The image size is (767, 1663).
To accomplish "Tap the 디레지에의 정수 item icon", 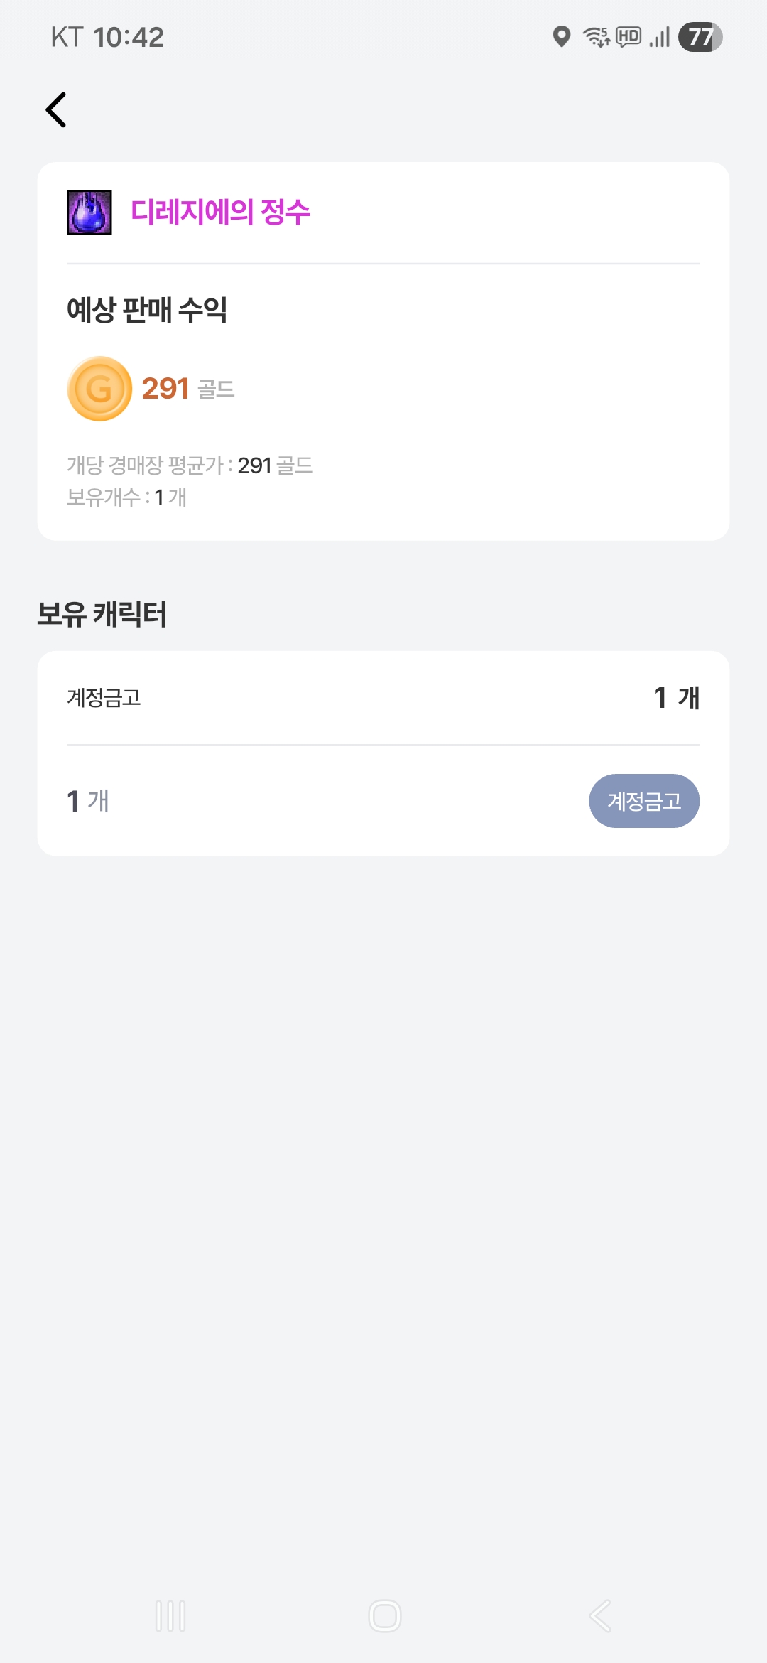I will (x=89, y=212).
